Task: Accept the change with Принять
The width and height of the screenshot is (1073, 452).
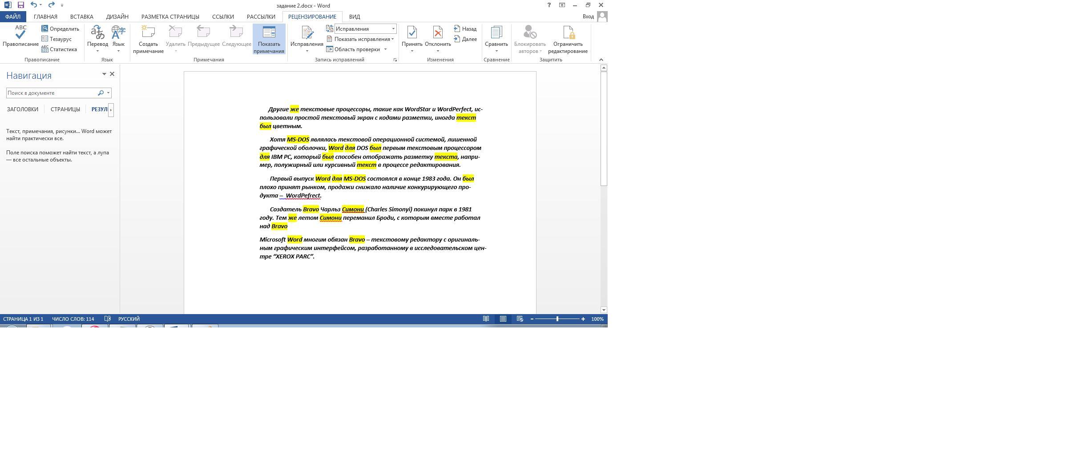Action: 412,39
